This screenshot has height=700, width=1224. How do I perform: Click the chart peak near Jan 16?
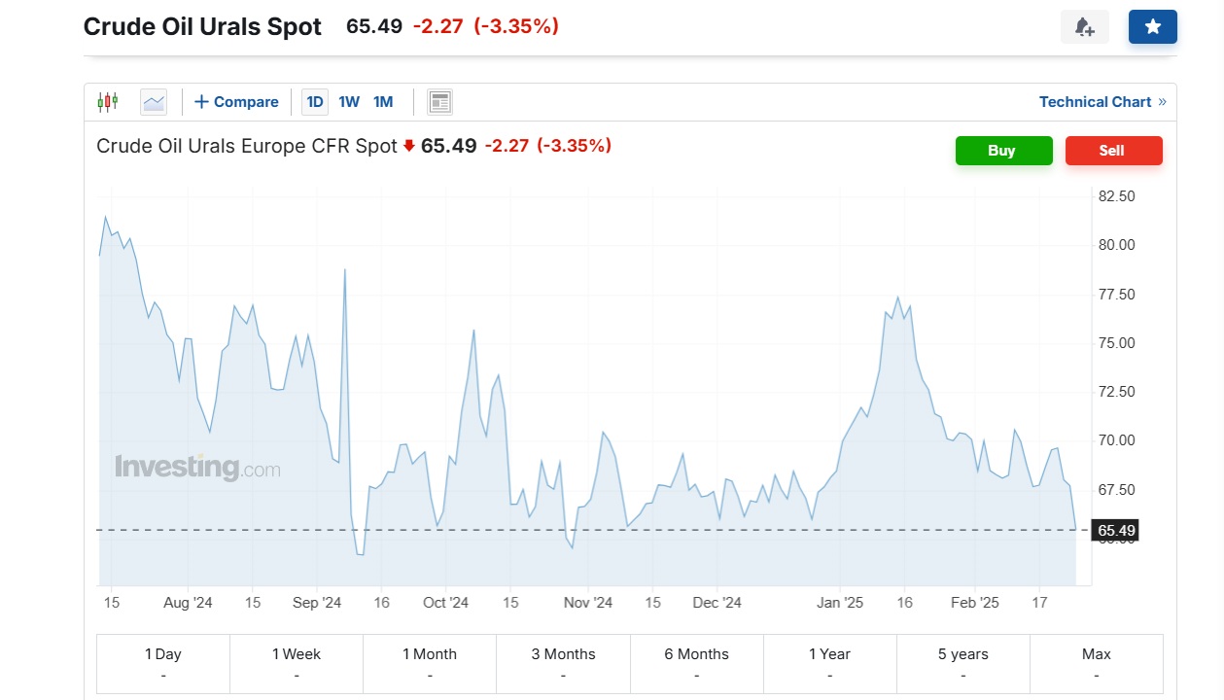click(x=897, y=297)
